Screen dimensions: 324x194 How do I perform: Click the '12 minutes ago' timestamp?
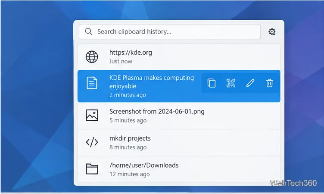[130, 174]
